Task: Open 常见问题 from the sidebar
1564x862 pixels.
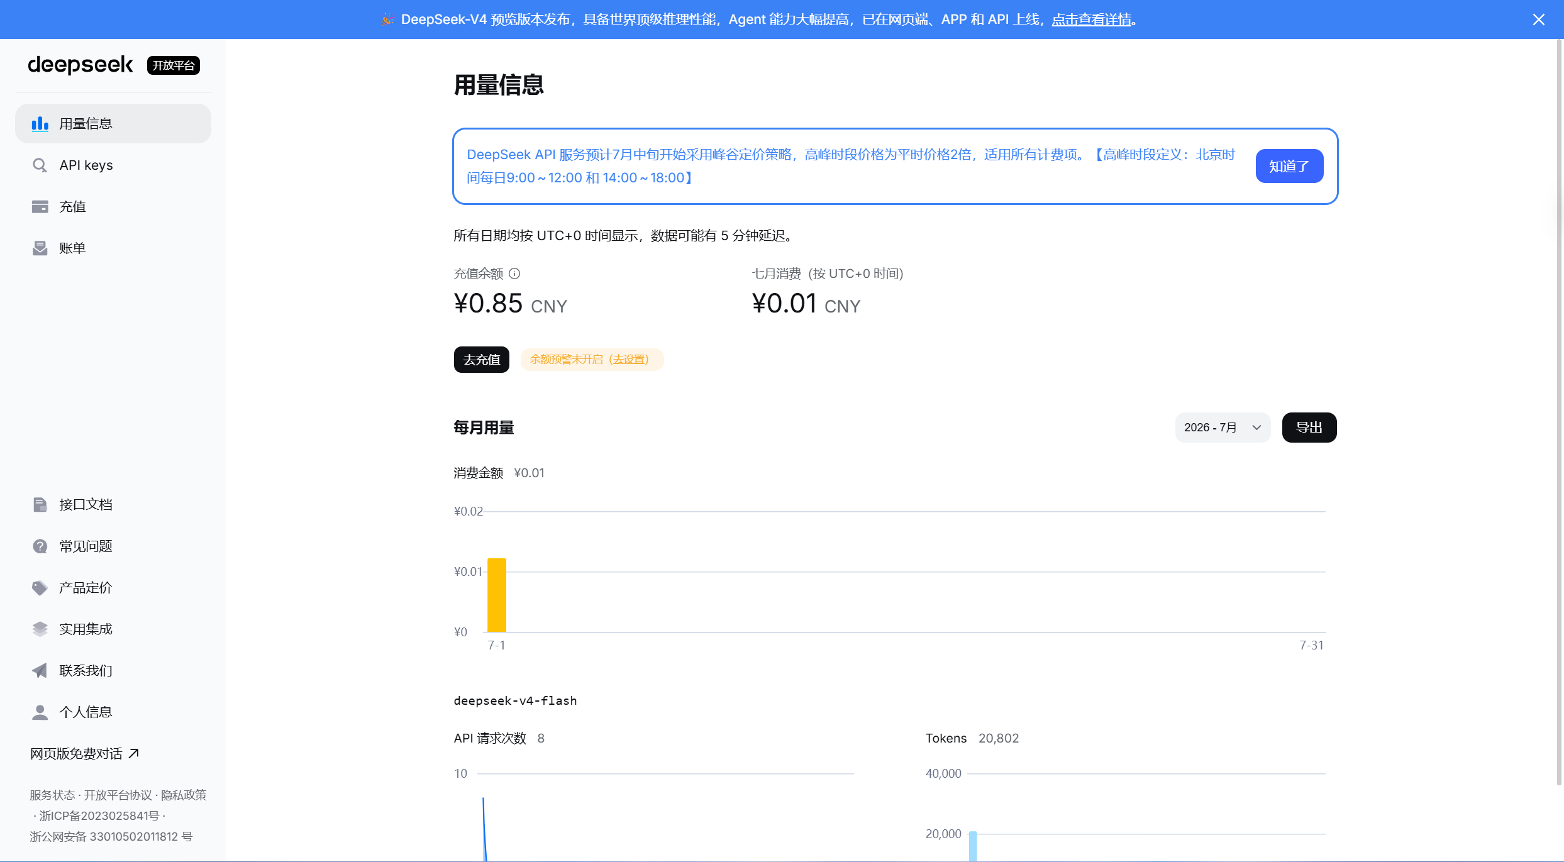Action: tap(113, 546)
